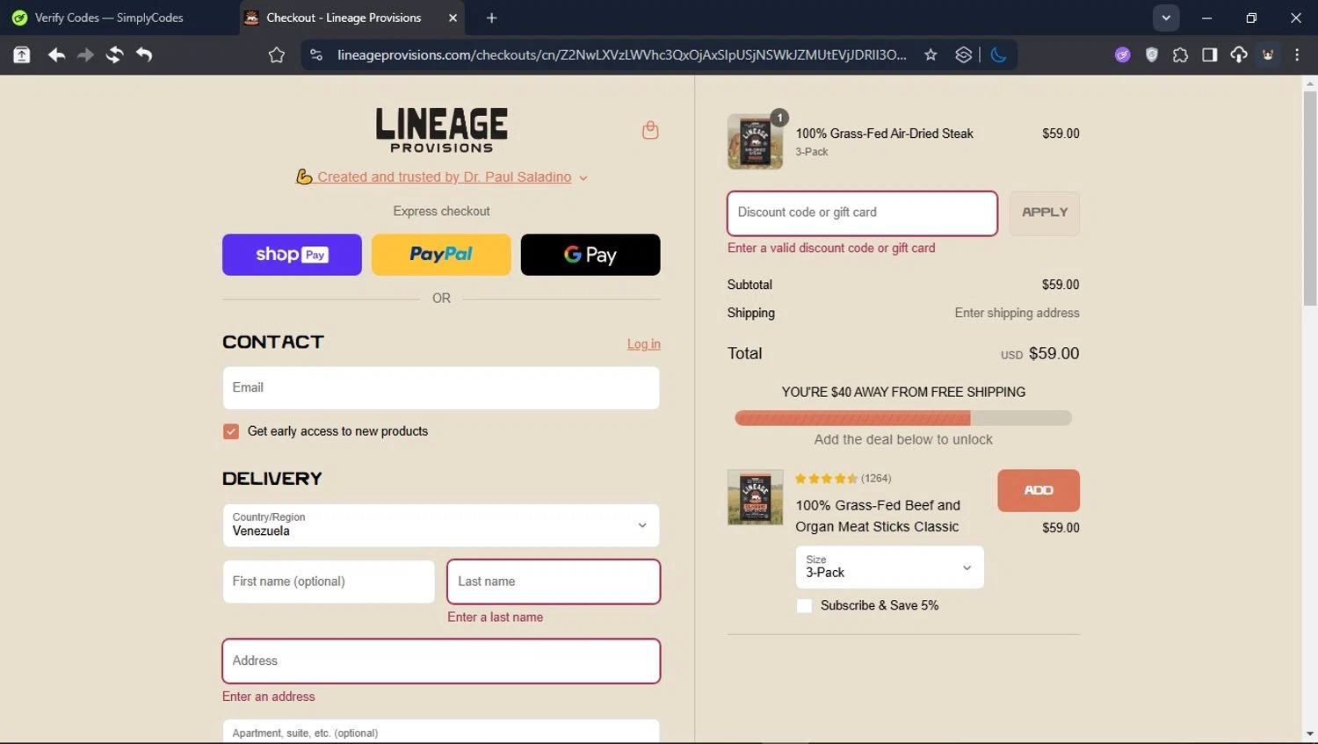Viewport: 1318px width, 744px height.
Task: Open the puzzle-piece extensions menu
Action: click(1181, 54)
